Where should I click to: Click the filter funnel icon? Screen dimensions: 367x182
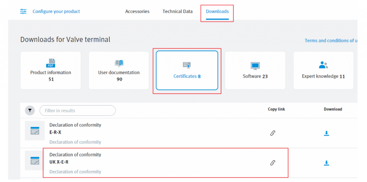point(30,110)
